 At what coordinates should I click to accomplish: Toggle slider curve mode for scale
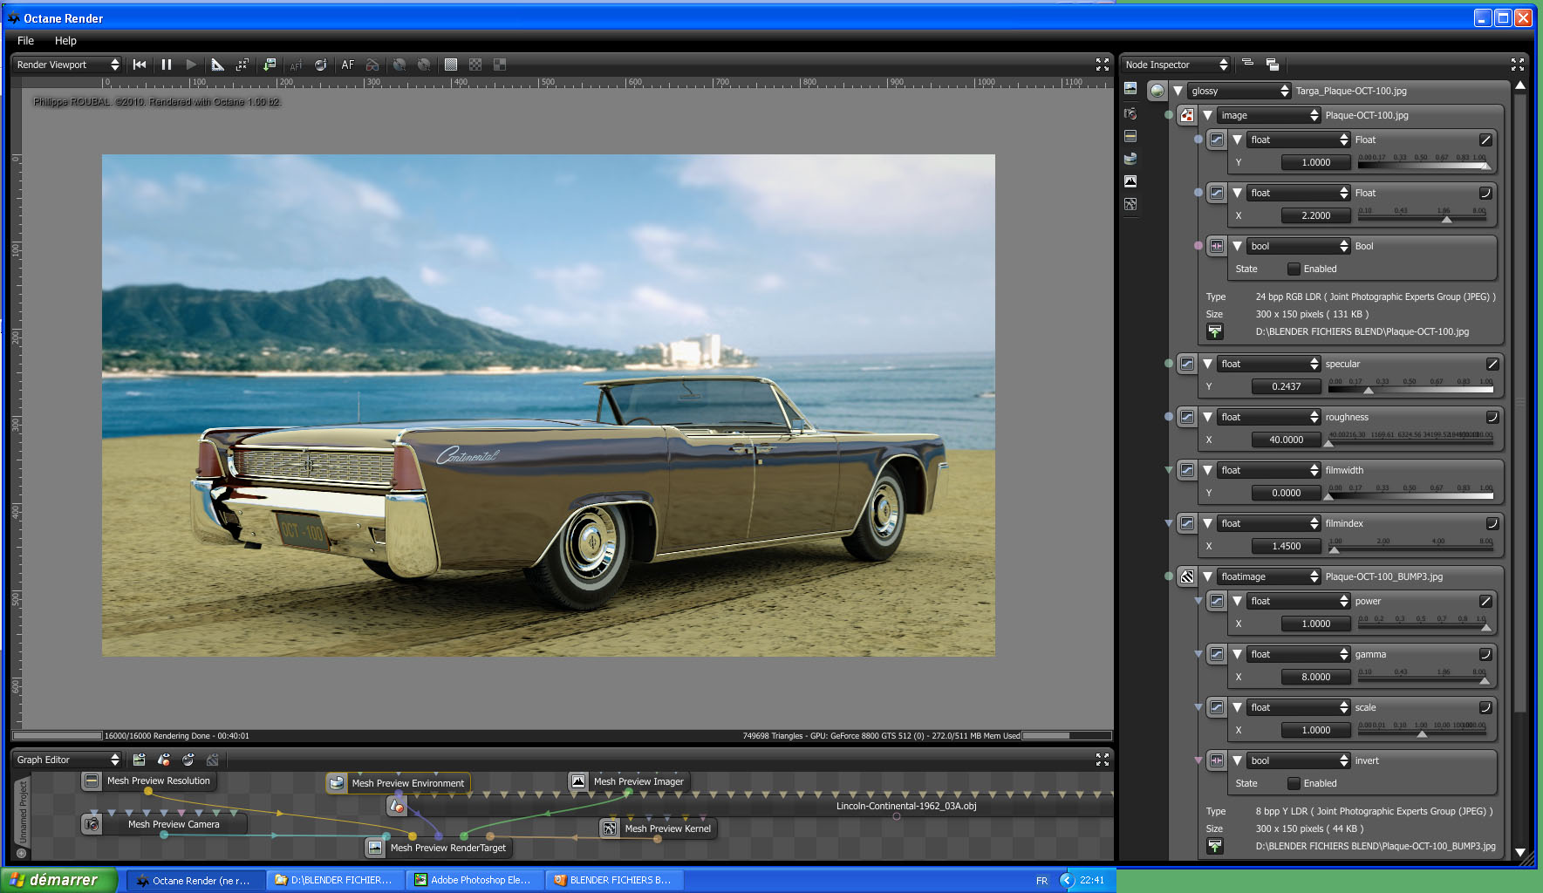point(1485,707)
